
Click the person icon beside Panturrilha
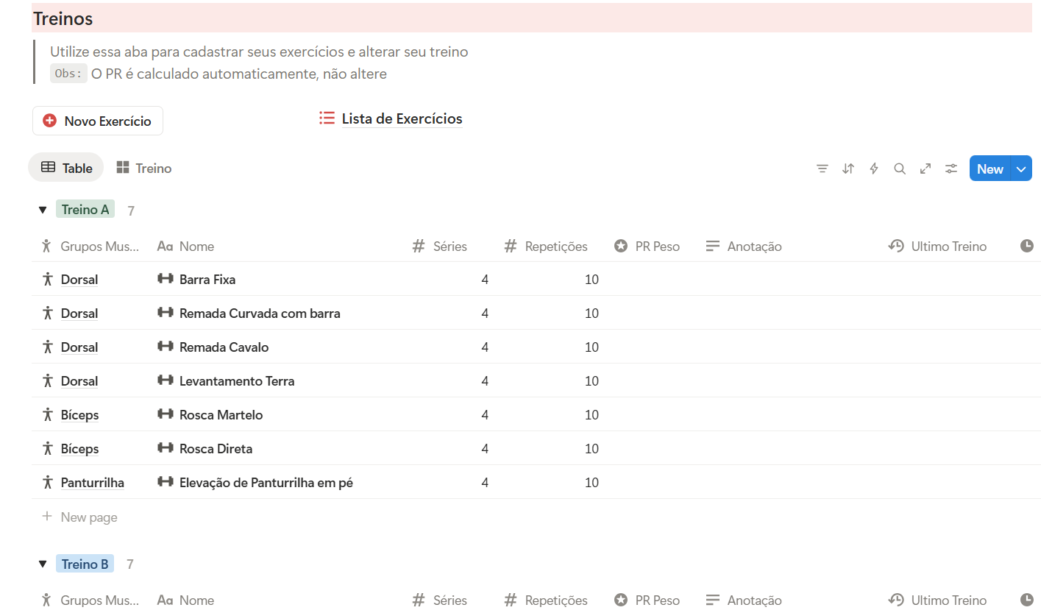coord(48,482)
